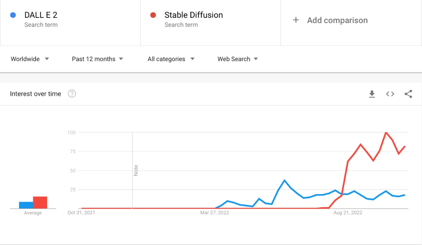Click the Interest over time heading
This screenshot has width=422, height=245.
click(x=36, y=94)
